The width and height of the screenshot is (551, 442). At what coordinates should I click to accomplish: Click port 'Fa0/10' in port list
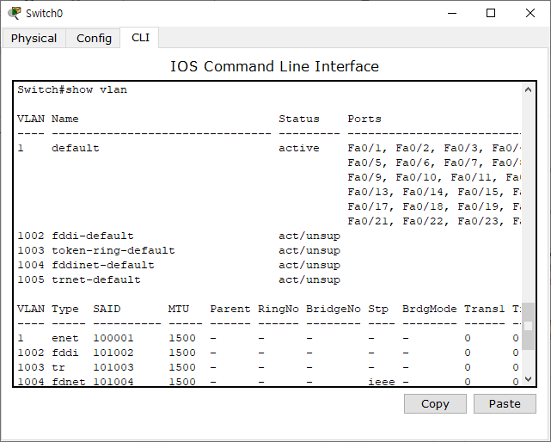pyautogui.click(x=416, y=177)
